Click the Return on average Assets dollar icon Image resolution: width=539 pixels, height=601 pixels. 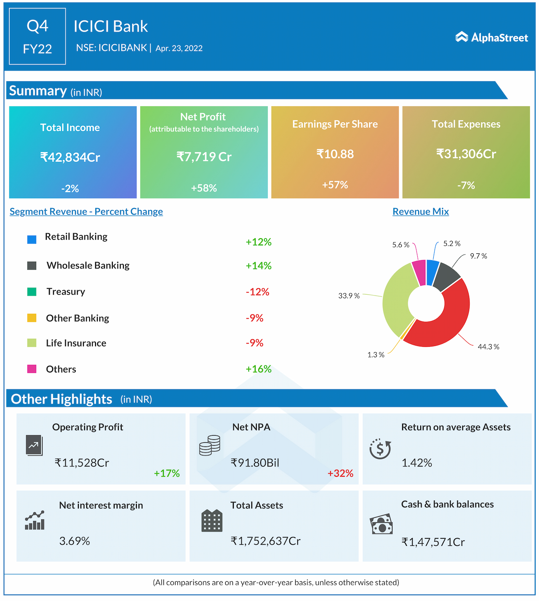coord(380,449)
